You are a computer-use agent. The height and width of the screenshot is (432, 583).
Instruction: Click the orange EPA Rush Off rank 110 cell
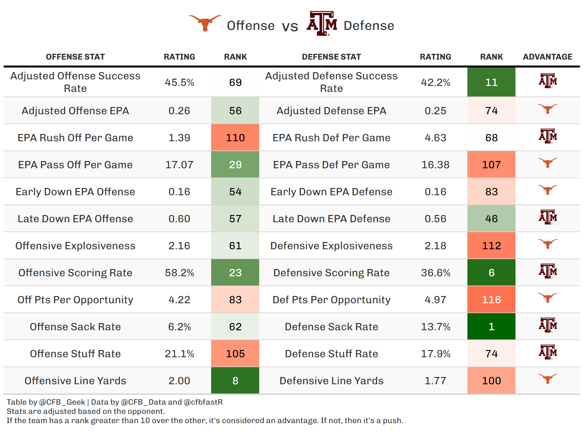tap(235, 138)
